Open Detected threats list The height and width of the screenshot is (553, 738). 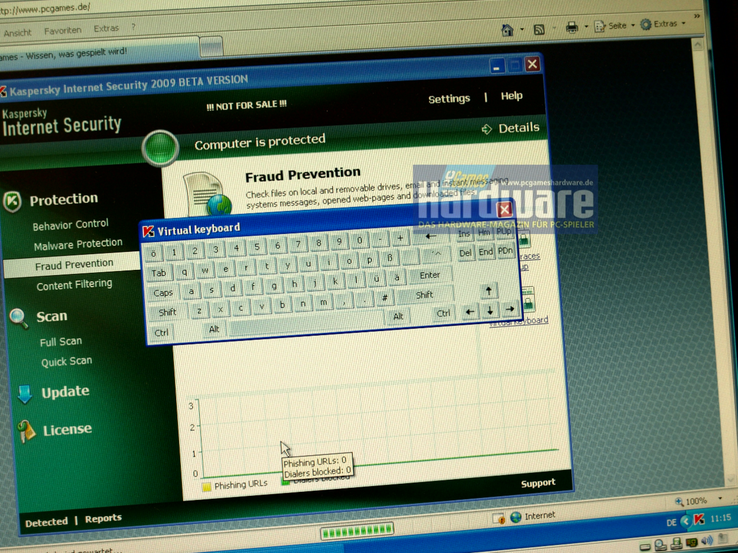coord(47,522)
